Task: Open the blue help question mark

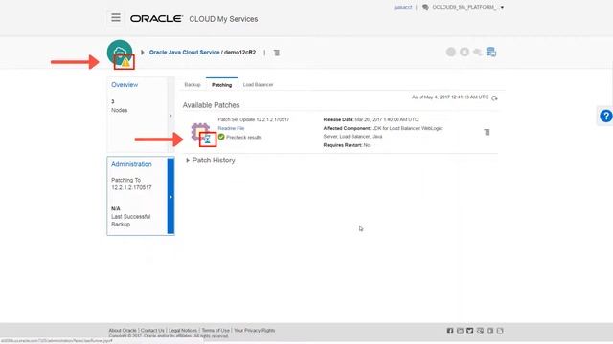Action: [605, 116]
